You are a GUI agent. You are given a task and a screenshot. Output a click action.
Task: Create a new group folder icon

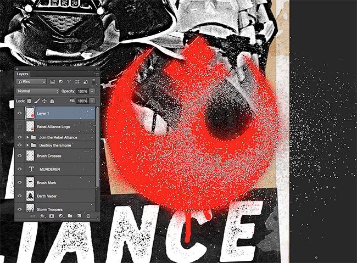click(70, 216)
